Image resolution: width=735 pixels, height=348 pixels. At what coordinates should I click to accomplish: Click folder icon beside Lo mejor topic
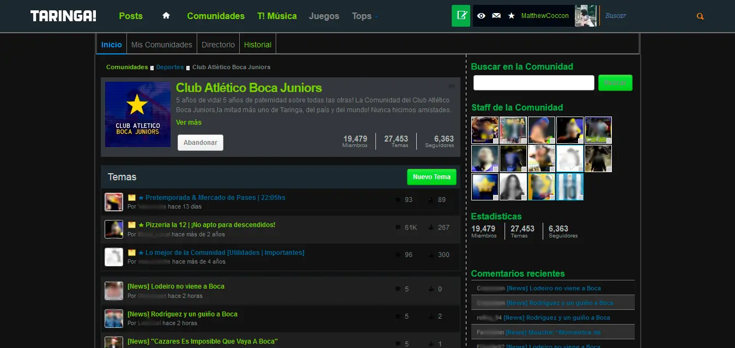point(132,253)
